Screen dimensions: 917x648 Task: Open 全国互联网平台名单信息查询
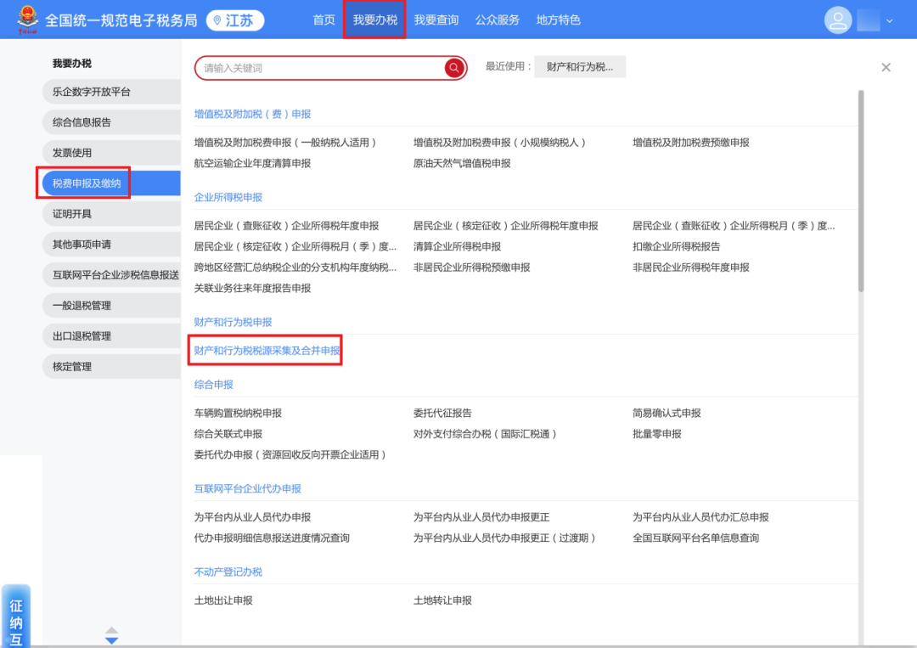tap(695, 538)
